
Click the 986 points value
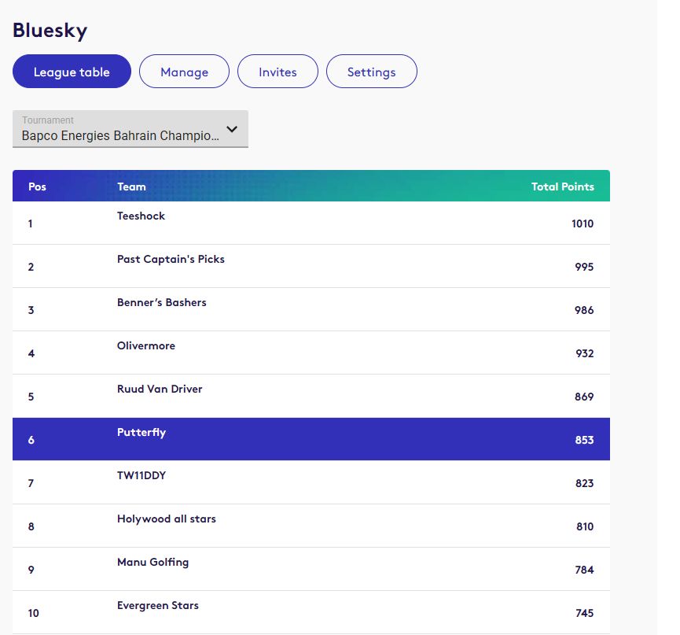click(x=584, y=310)
